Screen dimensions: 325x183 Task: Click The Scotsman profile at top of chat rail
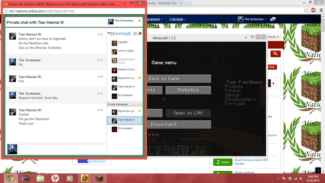pyautogui.click(x=124, y=21)
